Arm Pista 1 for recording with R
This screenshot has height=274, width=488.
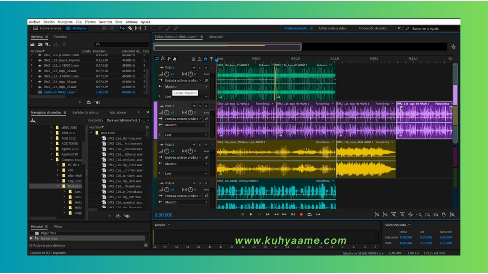206,67
